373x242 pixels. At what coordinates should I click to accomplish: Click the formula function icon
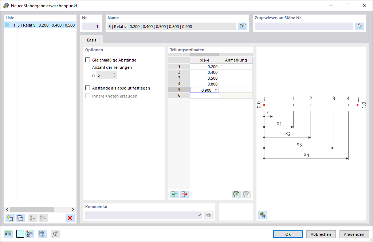click(x=55, y=234)
